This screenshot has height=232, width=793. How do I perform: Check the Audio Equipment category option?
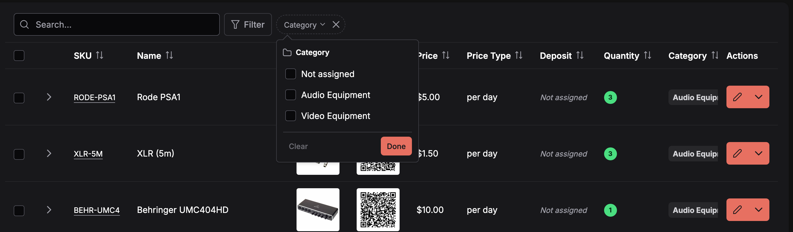[291, 95]
